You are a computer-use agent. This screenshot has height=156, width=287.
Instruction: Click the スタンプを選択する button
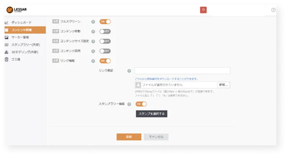click(x=152, y=114)
